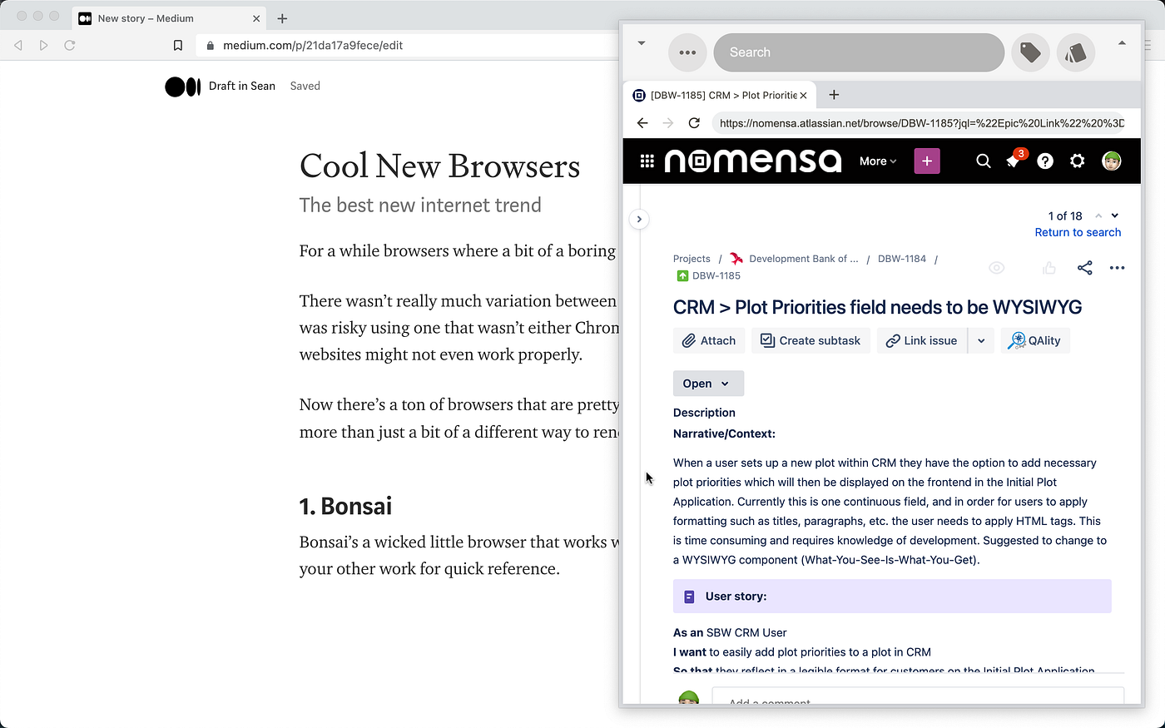Open Jira help question mark icon
The height and width of the screenshot is (728, 1165).
click(x=1045, y=161)
